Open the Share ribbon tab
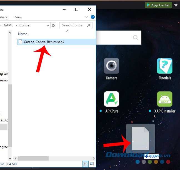The height and width of the screenshot is (170, 180). [3, 17]
